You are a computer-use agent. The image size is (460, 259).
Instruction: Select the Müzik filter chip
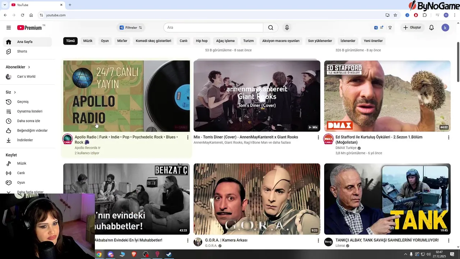coord(88,41)
